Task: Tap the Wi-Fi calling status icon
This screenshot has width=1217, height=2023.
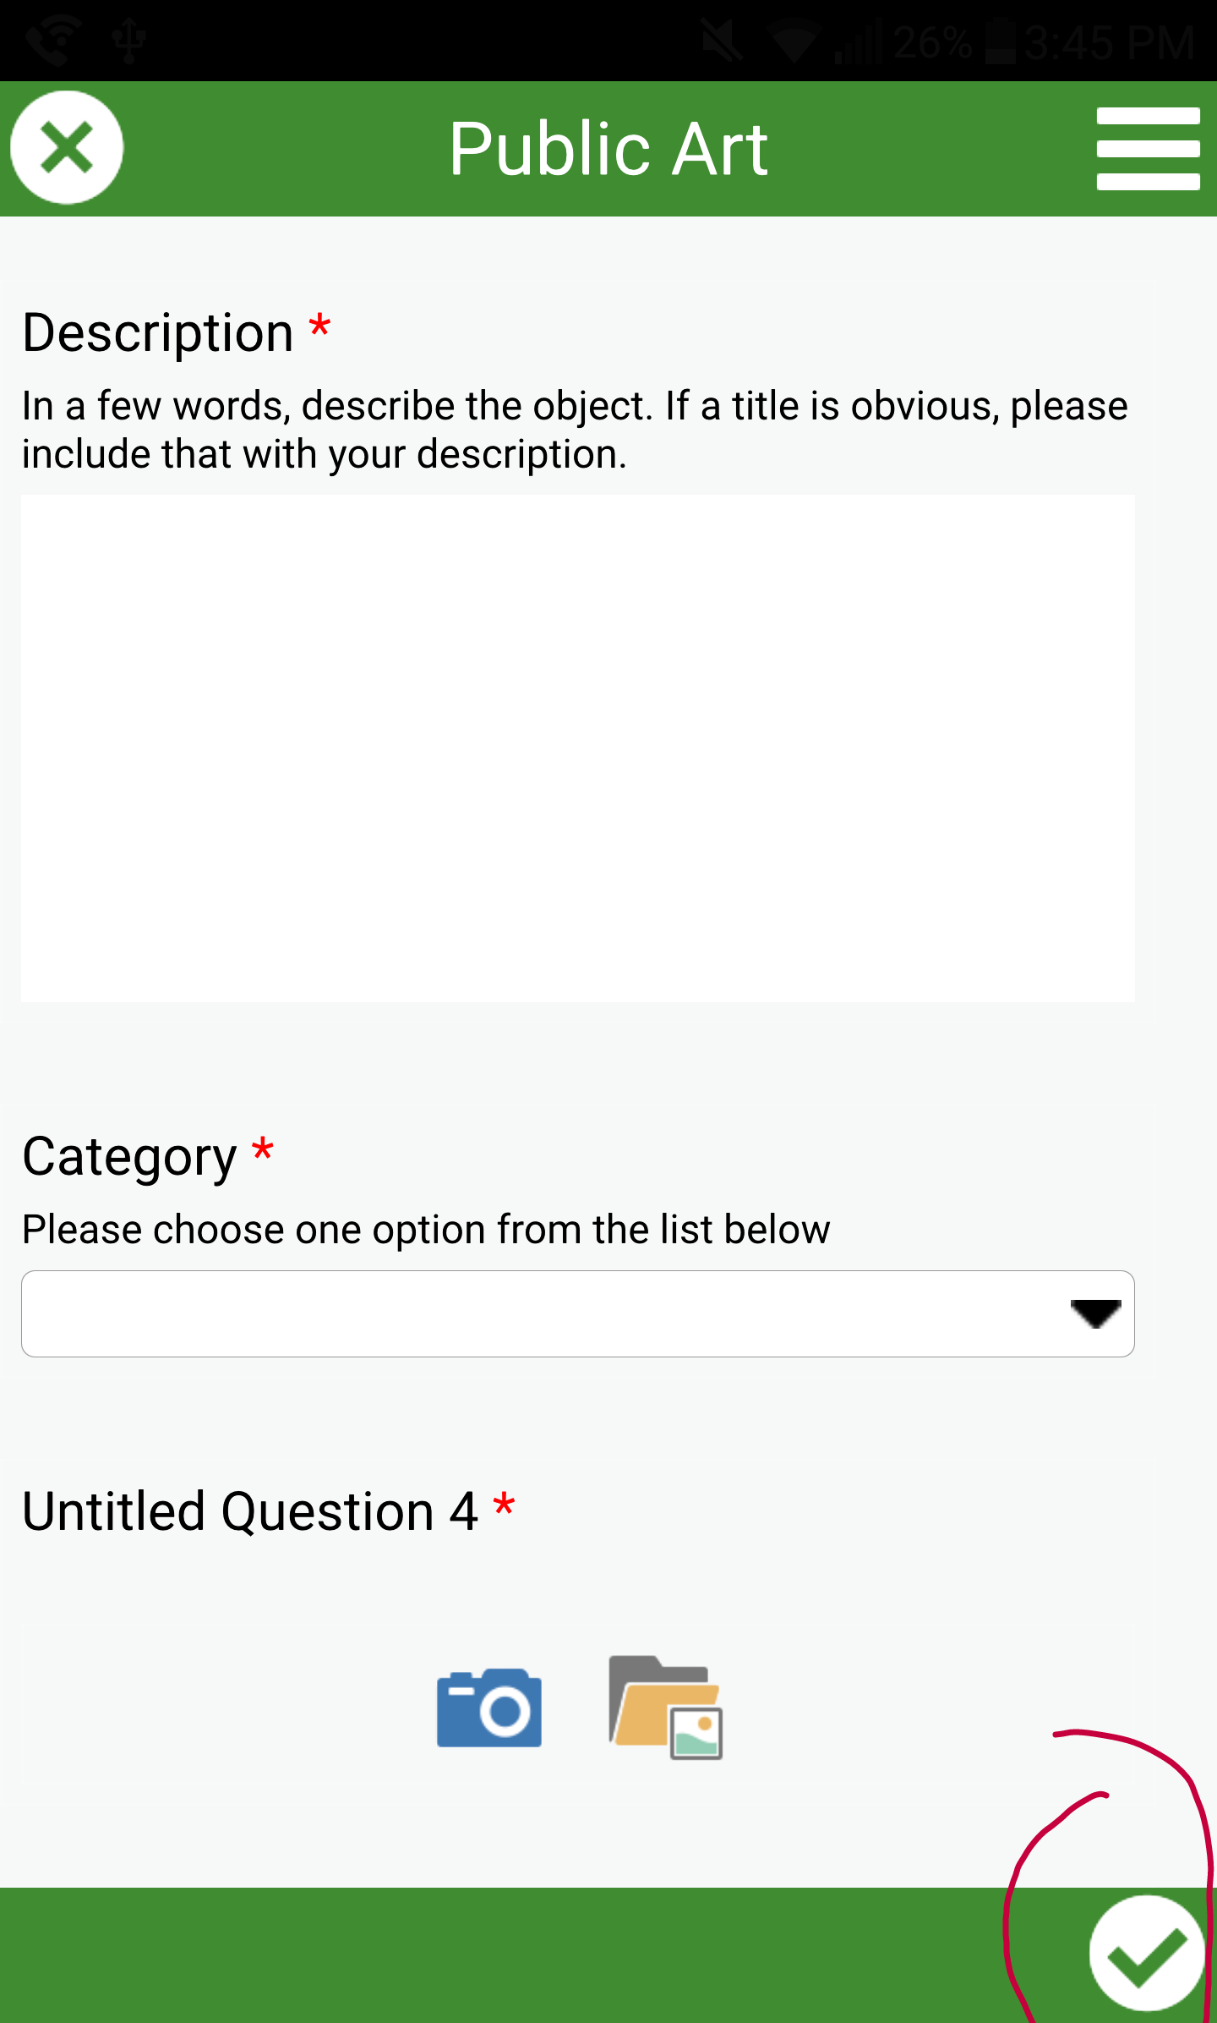Action: [x=52, y=41]
